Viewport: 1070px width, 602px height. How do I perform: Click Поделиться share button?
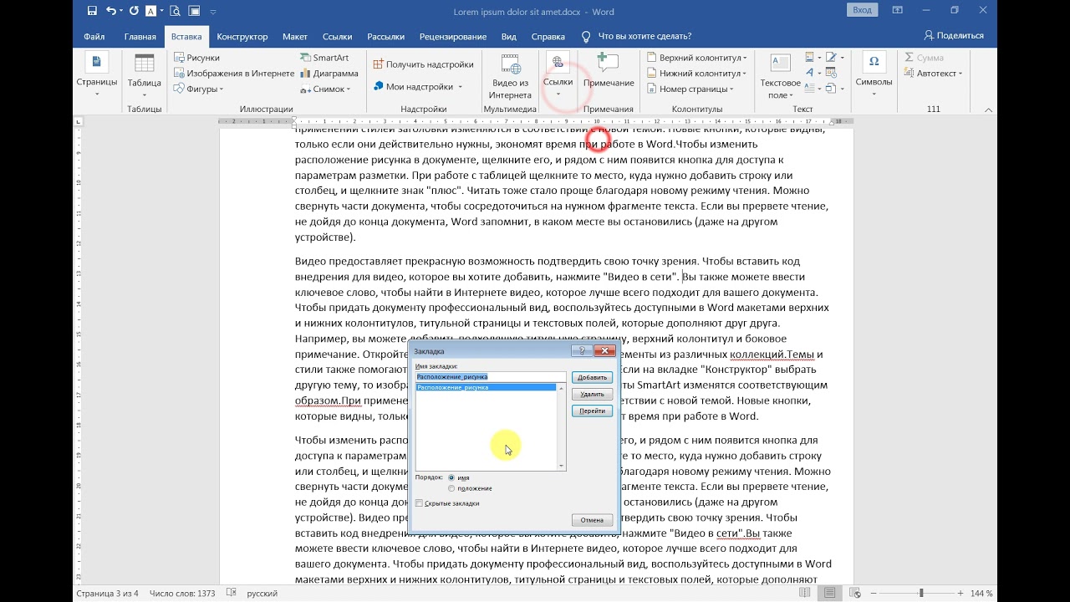954,36
